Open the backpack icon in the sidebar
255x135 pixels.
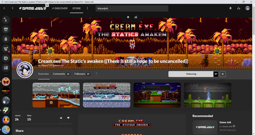tap(6, 39)
